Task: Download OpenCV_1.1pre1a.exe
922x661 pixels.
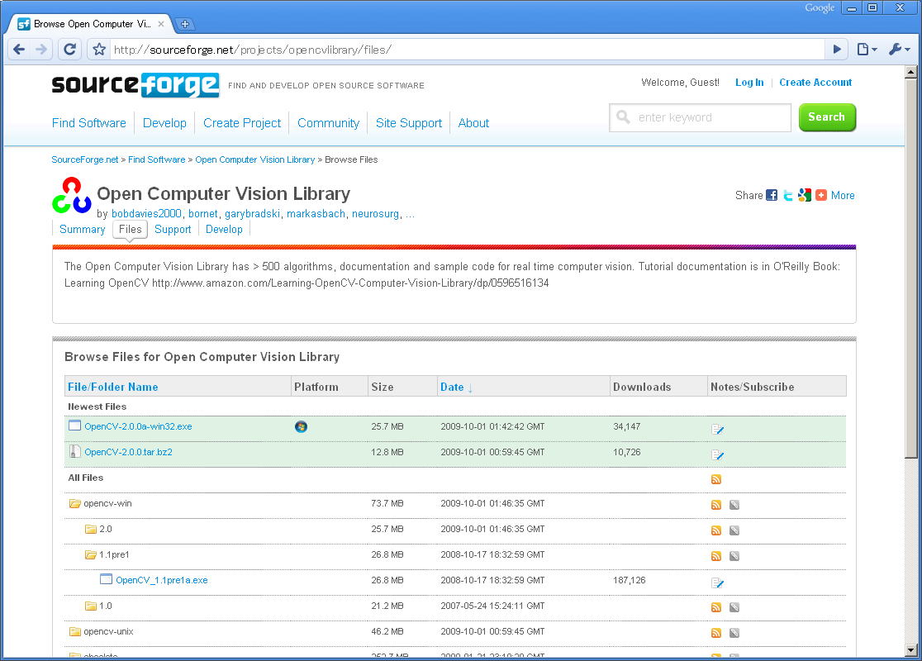Action: [x=162, y=580]
